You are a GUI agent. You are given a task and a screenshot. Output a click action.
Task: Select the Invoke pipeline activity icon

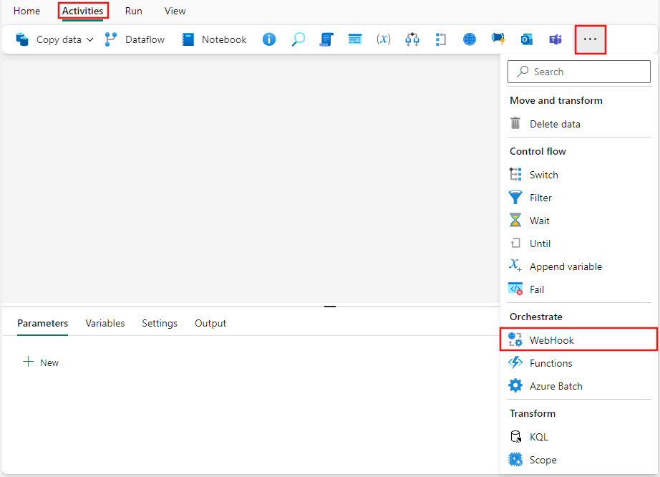(412, 39)
